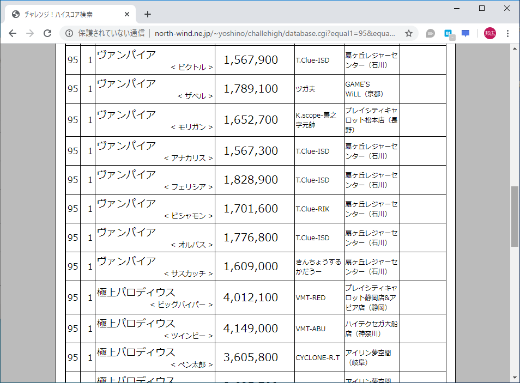Viewport: 520px width, 383px height.
Task: Open the blue speech bubble extension
Action: point(465,33)
